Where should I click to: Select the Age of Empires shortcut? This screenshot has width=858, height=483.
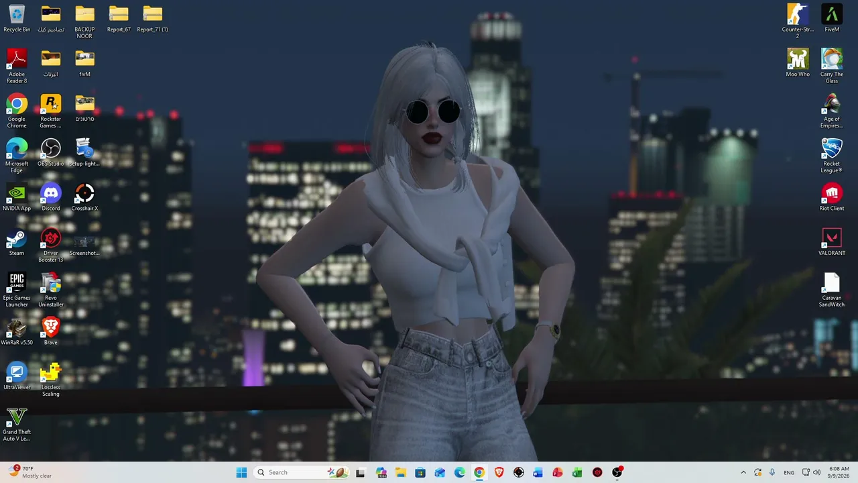[x=832, y=111]
